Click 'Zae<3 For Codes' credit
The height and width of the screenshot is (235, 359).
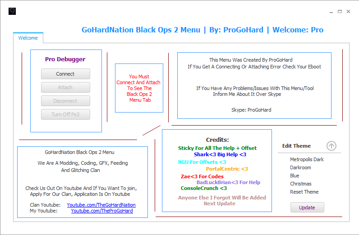click(x=202, y=176)
